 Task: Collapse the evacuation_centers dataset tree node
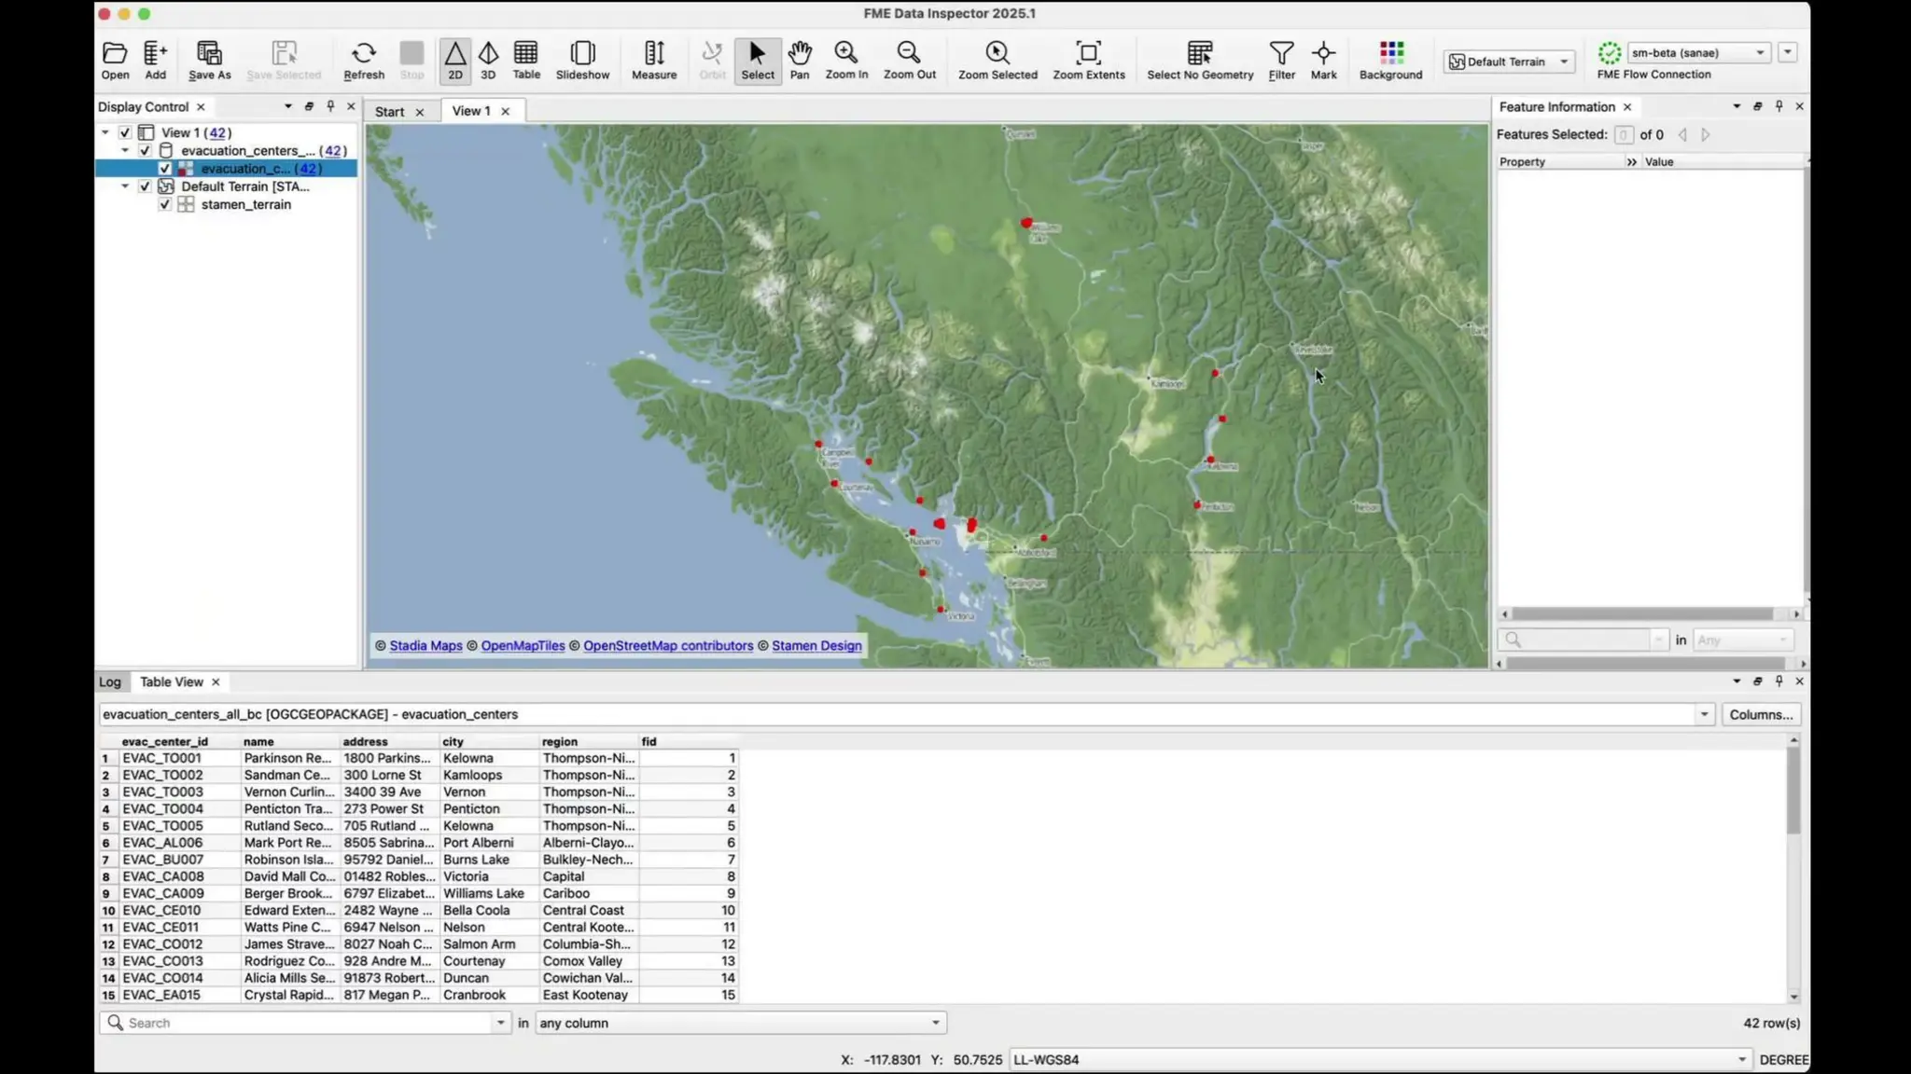125,151
